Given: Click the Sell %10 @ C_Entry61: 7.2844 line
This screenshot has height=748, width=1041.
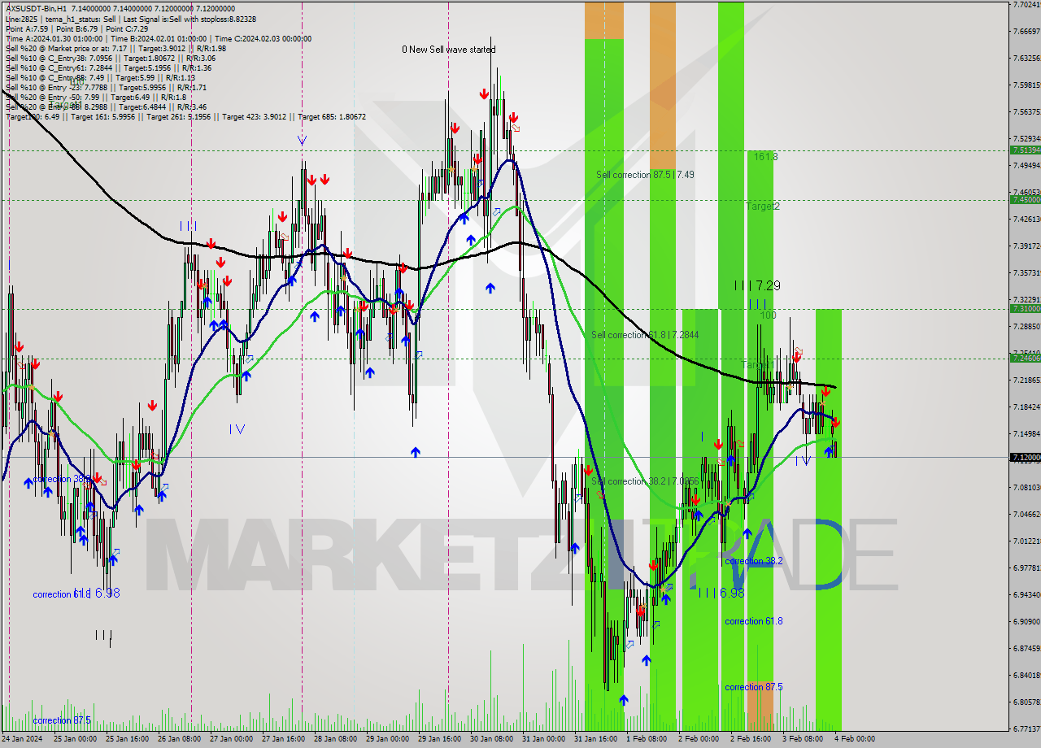Looking at the screenshot, I should coord(108,67).
